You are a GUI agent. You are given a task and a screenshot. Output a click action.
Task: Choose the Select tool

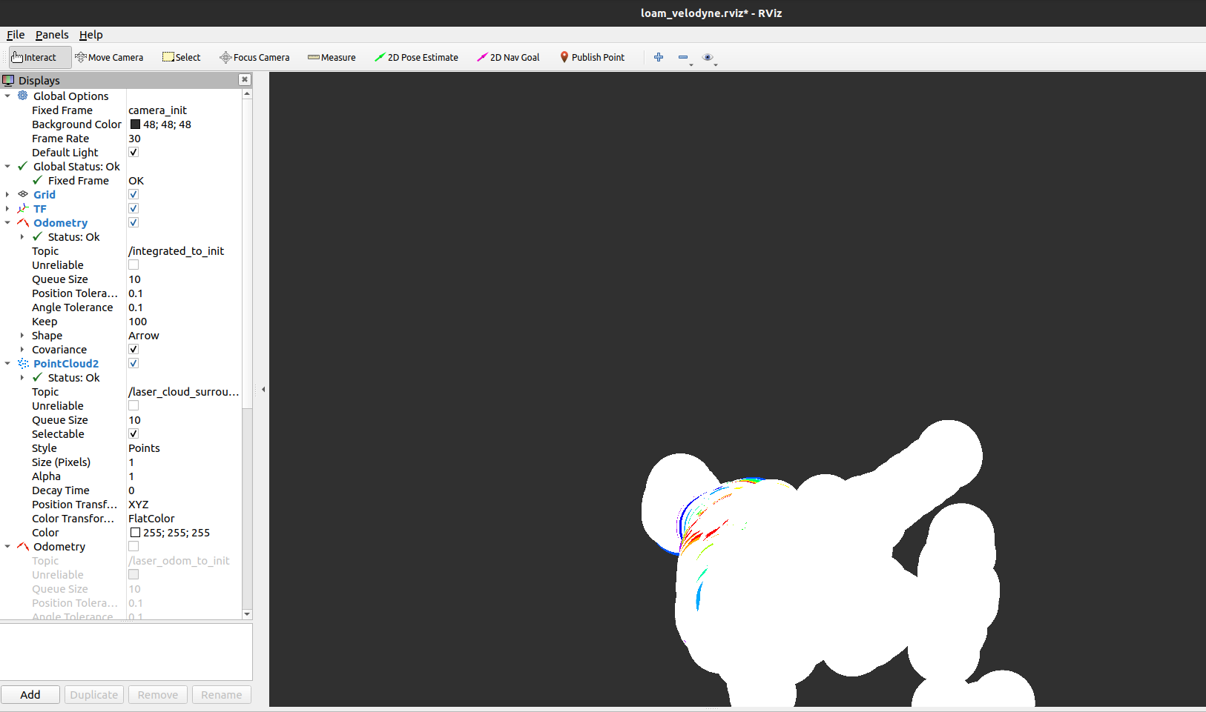click(x=182, y=57)
